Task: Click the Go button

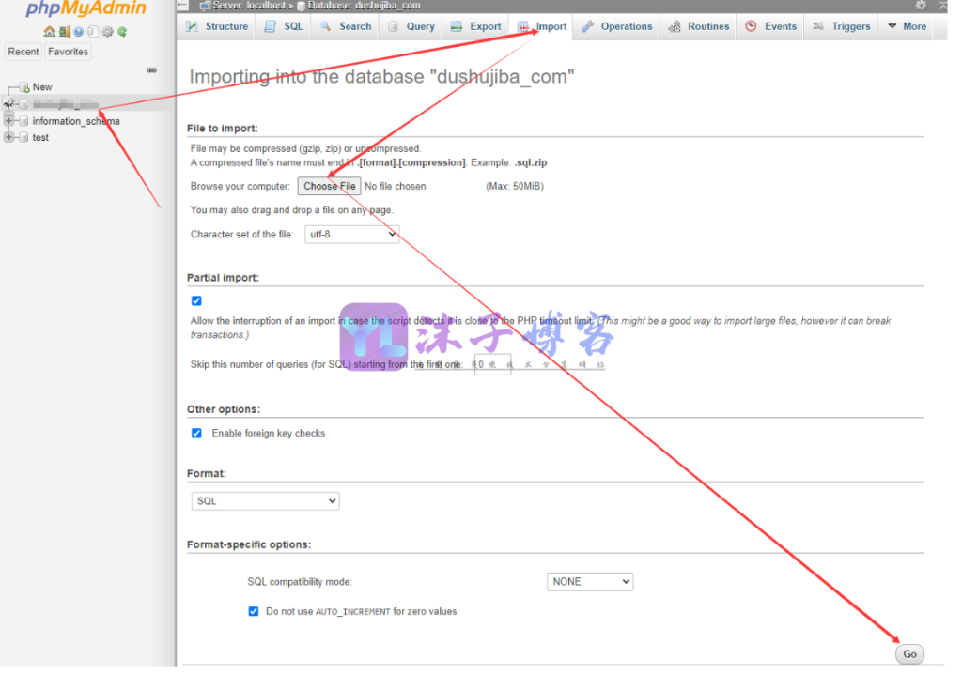Action: point(909,653)
